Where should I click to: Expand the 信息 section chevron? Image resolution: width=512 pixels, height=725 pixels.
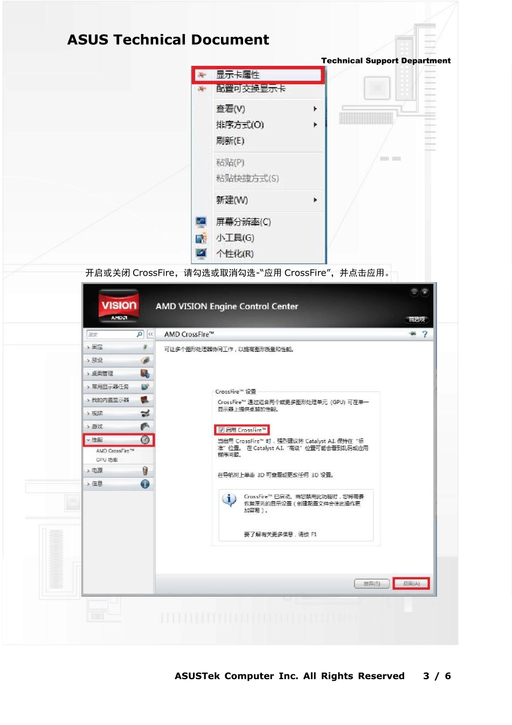(x=88, y=484)
